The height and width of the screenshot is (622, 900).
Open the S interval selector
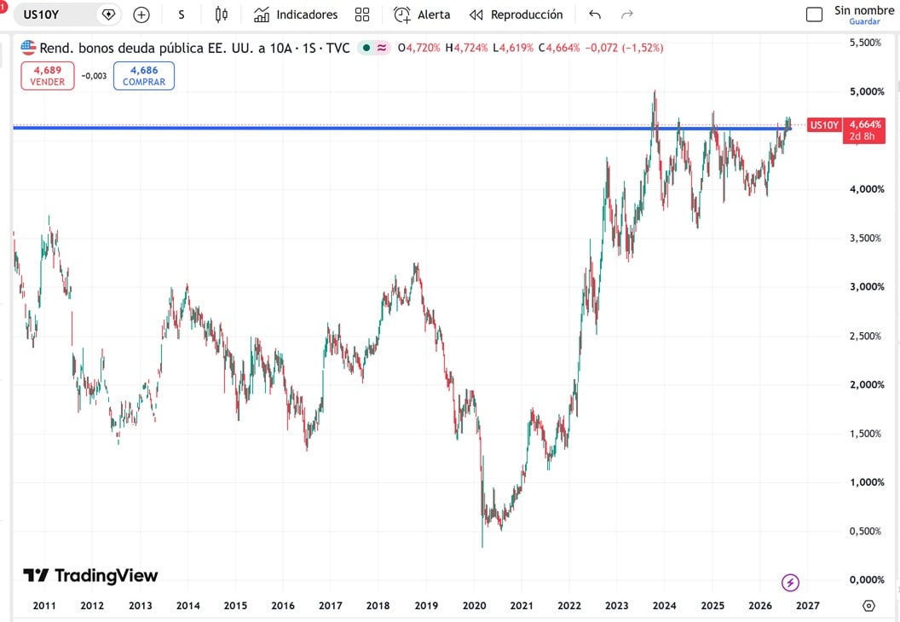[x=182, y=15]
